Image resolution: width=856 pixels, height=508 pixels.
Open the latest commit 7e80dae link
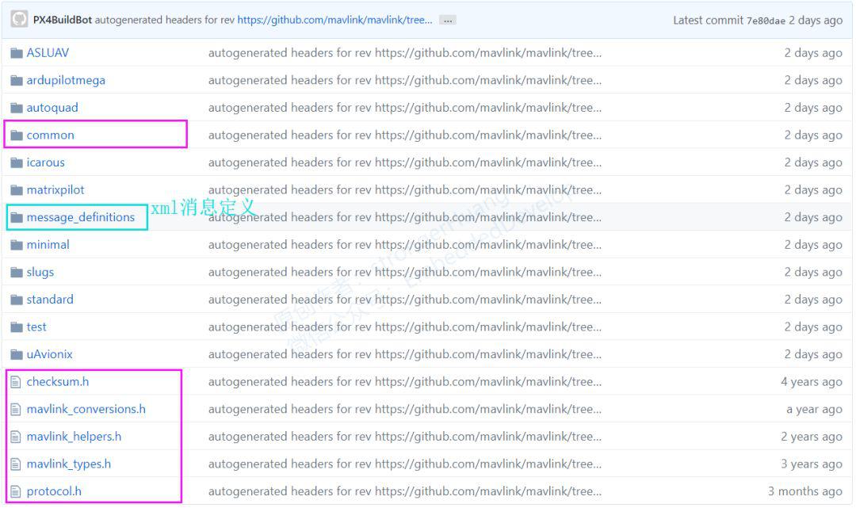pos(766,21)
